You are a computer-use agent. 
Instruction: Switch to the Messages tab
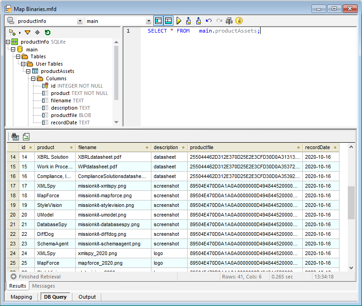coord(43,286)
